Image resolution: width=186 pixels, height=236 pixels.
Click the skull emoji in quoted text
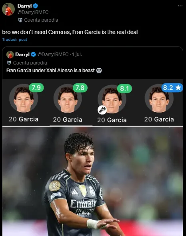(x=99, y=71)
